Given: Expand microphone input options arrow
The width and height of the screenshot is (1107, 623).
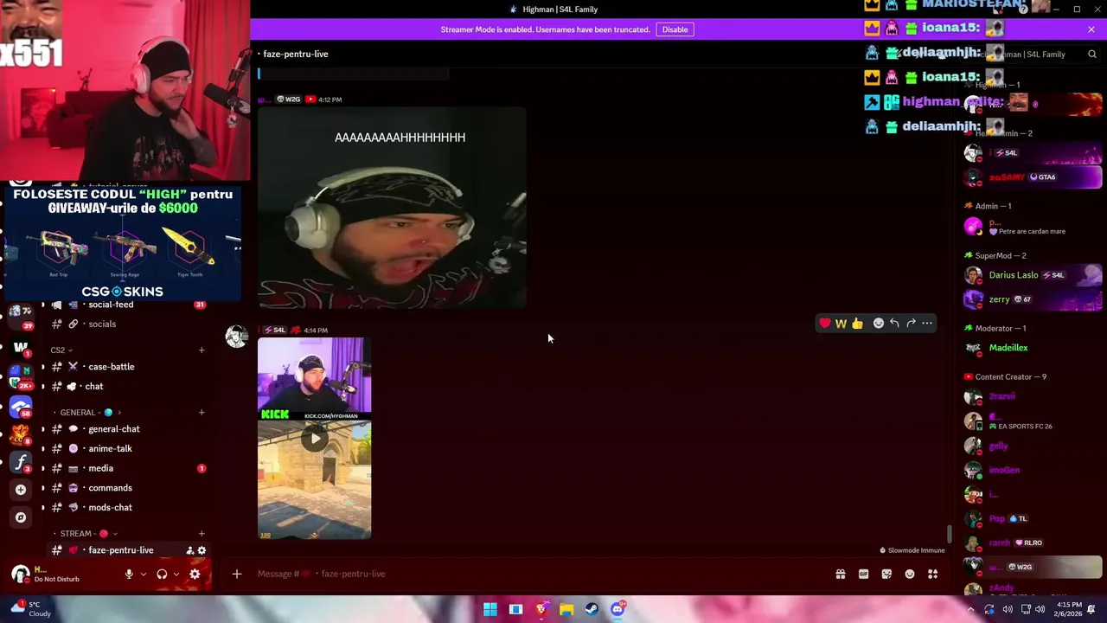Looking at the screenshot, I should (144, 574).
